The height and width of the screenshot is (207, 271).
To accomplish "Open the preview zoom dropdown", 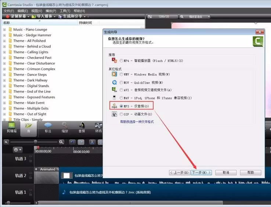I will [x=209, y=17].
